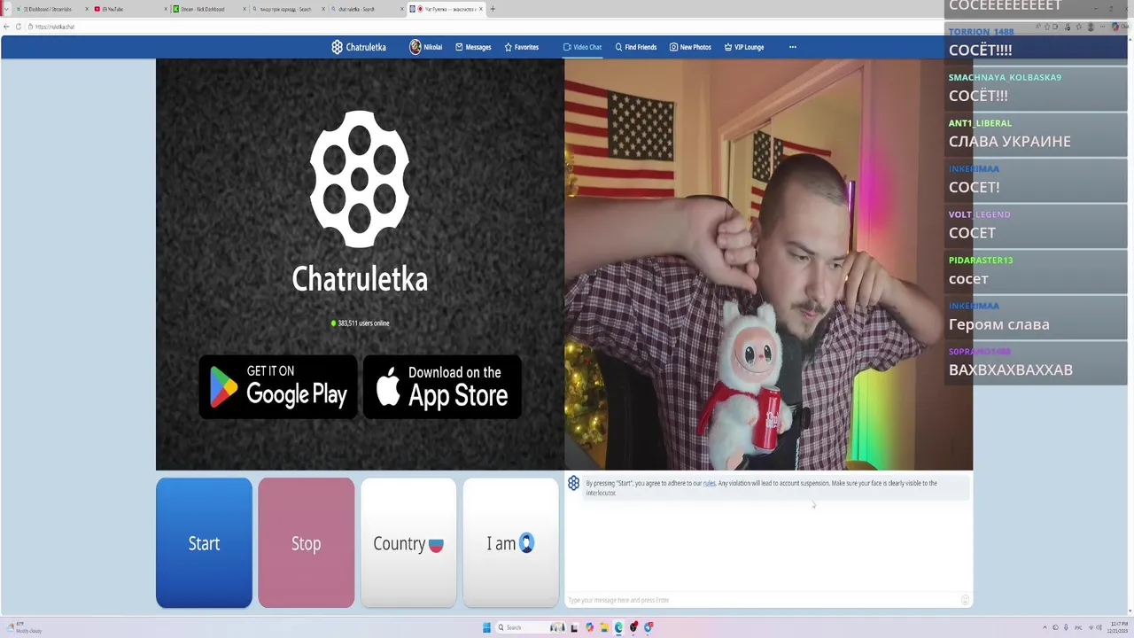Focus the chat message input field
Viewport: 1134px width, 638px height.
point(762,600)
